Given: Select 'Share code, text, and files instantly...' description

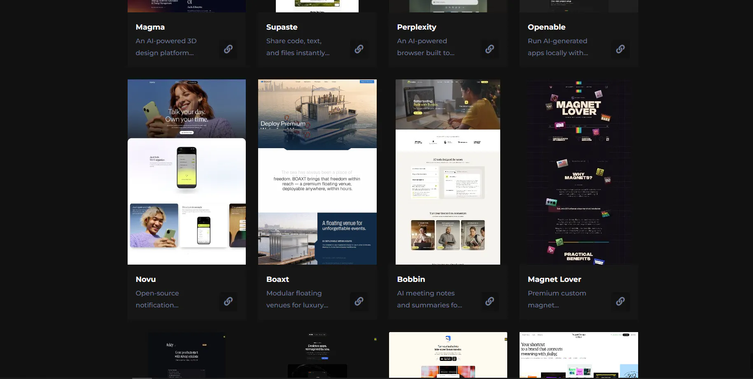Looking at the screenshot, I should (298, 47).
